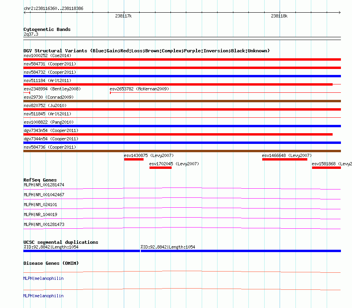Open MLPH|NM_001281473 transcript label
Viewport: 352px width, 308px height.
click(x=44, y=224)
